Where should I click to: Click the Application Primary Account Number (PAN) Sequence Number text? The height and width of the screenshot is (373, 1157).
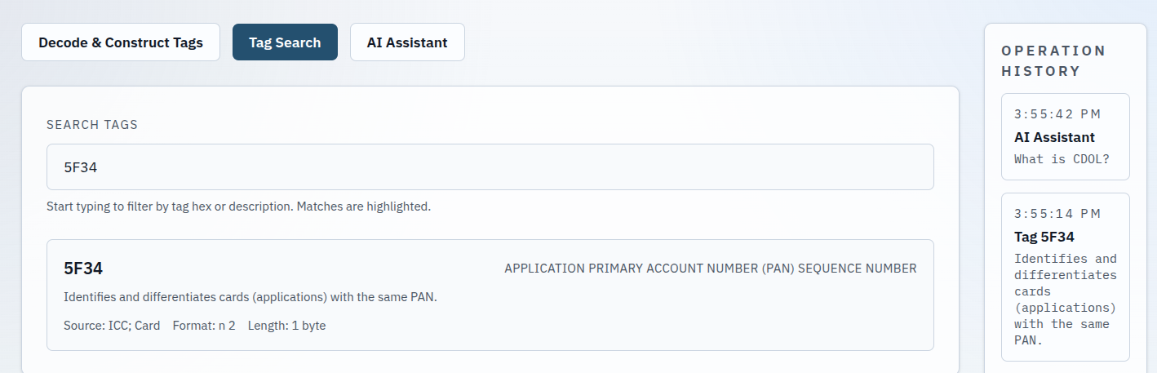(710, 269)
